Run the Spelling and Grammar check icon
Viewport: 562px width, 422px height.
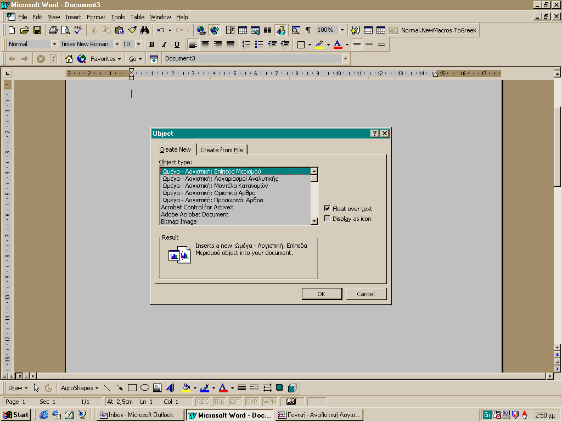78,30
